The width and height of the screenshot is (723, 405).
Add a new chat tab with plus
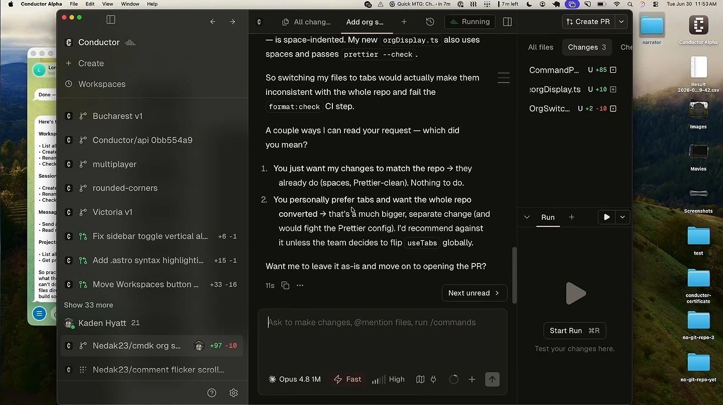(x=404, y=22)
